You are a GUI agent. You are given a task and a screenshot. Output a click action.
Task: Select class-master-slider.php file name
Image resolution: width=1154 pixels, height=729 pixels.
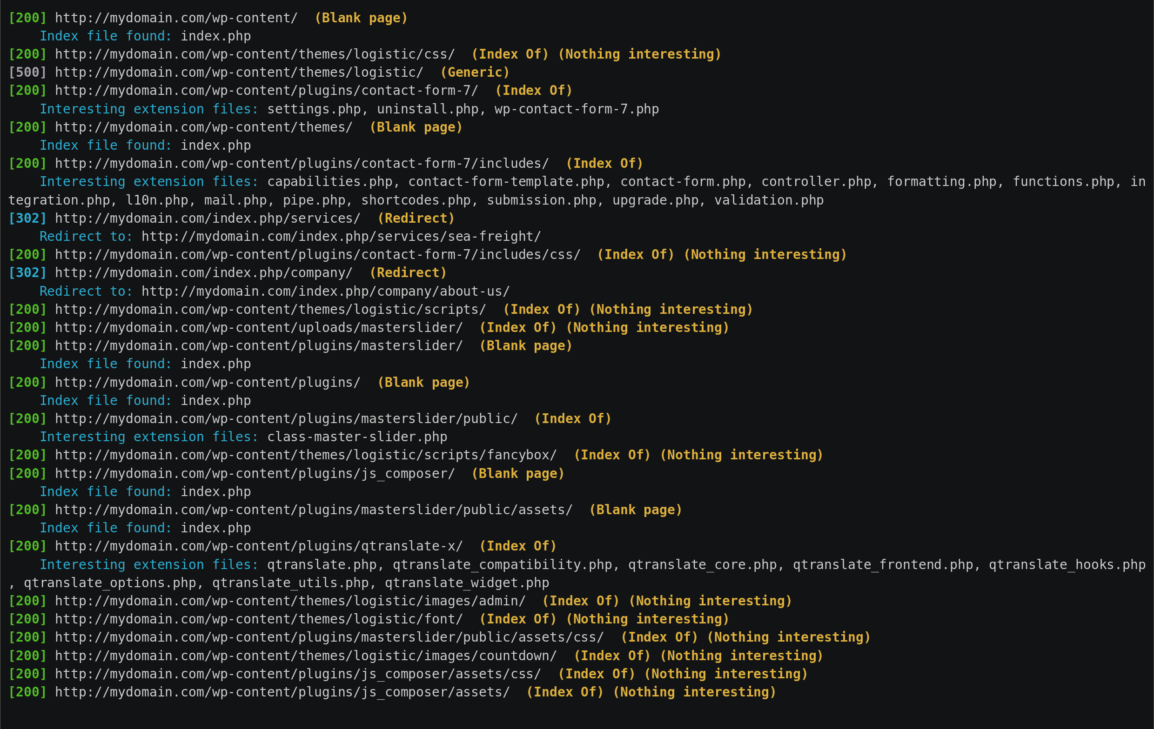point(357,437)
